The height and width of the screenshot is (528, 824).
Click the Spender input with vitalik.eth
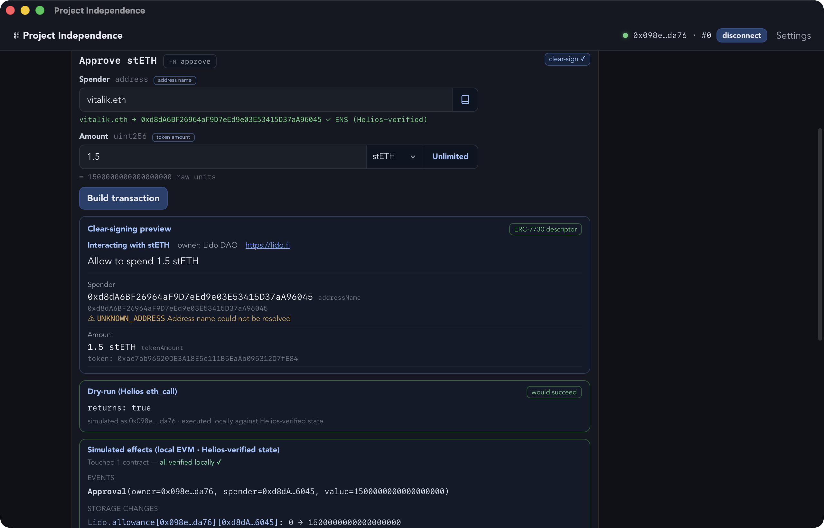click(266, 99)
